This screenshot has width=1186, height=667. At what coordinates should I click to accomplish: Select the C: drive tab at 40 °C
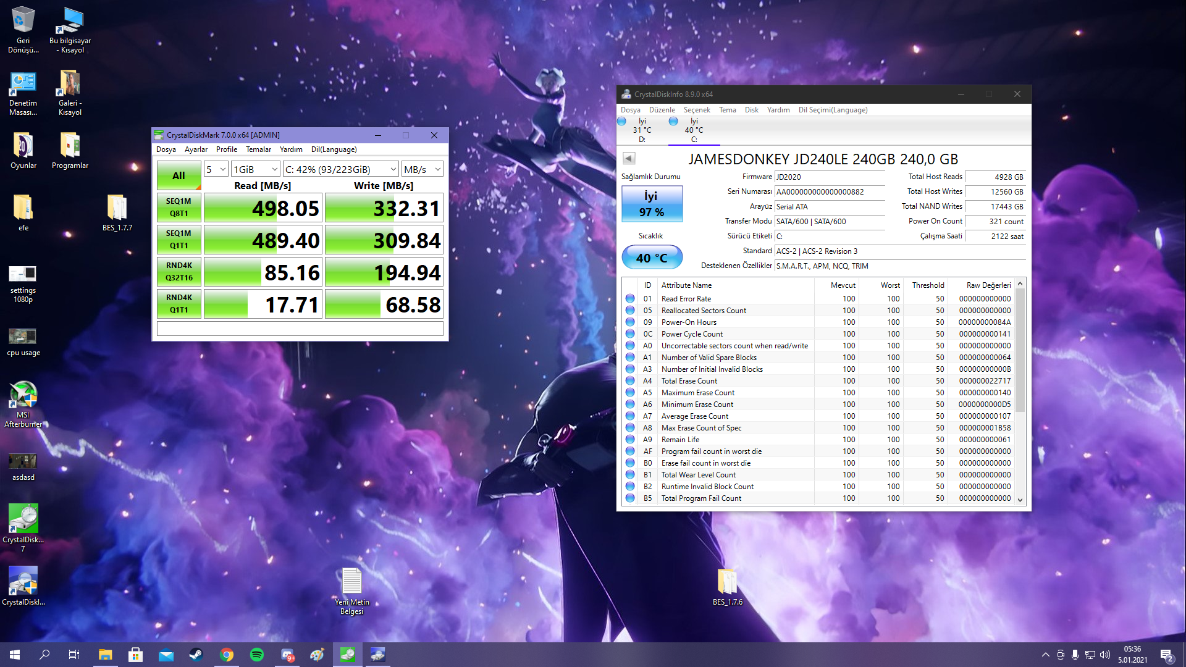coord(694,130)
